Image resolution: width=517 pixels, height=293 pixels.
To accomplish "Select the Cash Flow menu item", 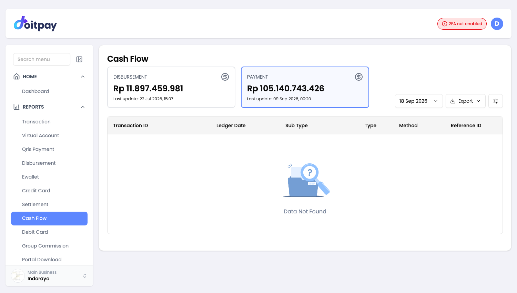I will [x=49, y=219].
